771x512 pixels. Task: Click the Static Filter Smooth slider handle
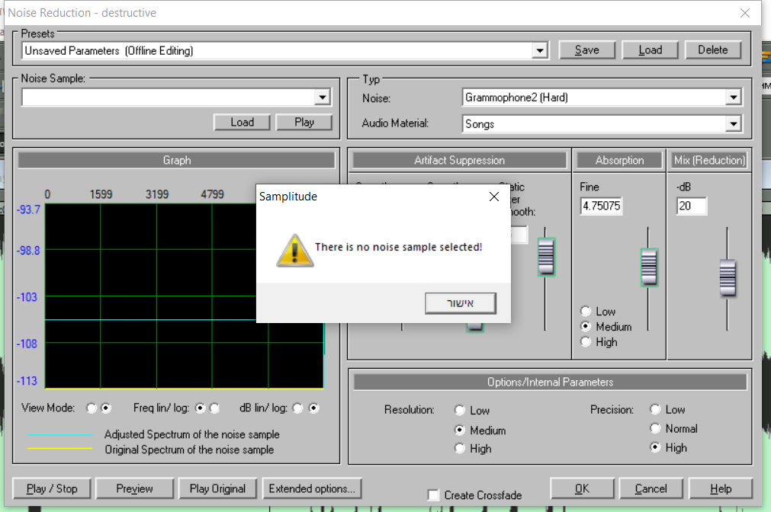[546, 257]
